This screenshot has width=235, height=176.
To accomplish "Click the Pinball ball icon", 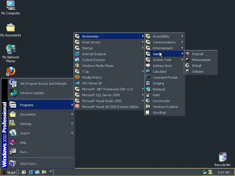I will point(187,65).
